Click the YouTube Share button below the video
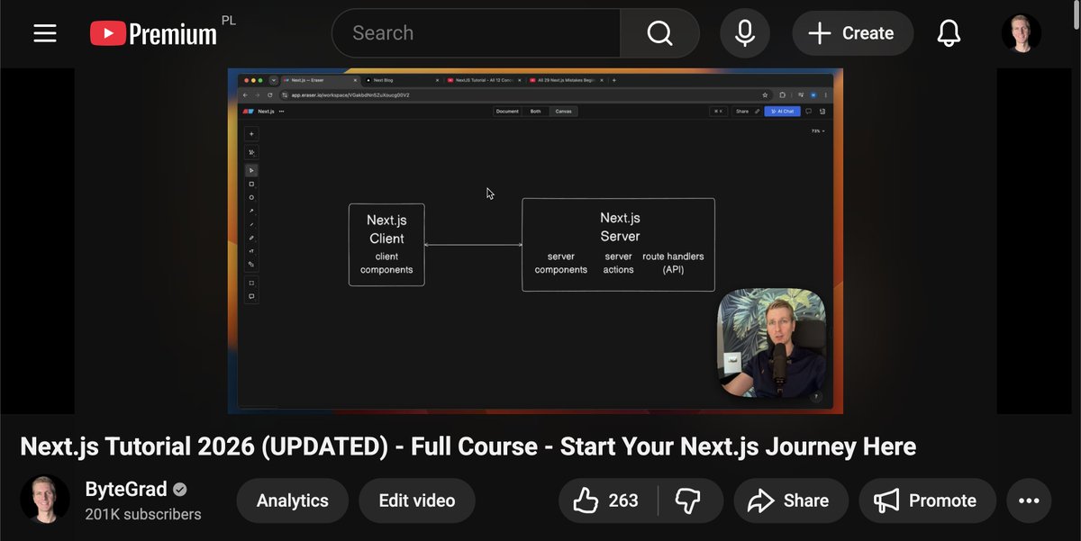The height and width of the screenshot is (541, 1081). click(790, 500)
